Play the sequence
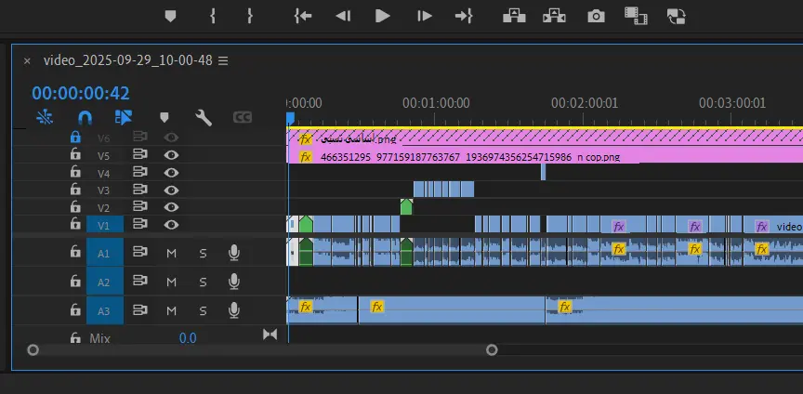This screenshot has width=803, height=394. click(383, 17)
